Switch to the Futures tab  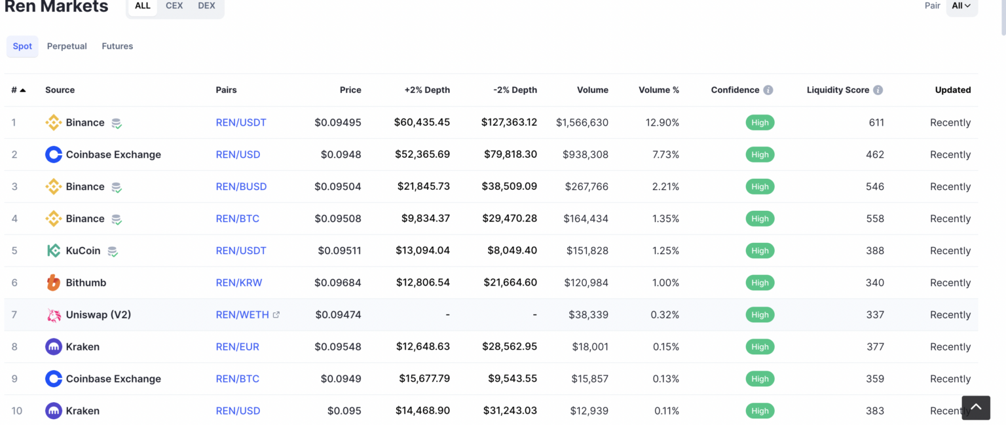click(x=117, y=46)
